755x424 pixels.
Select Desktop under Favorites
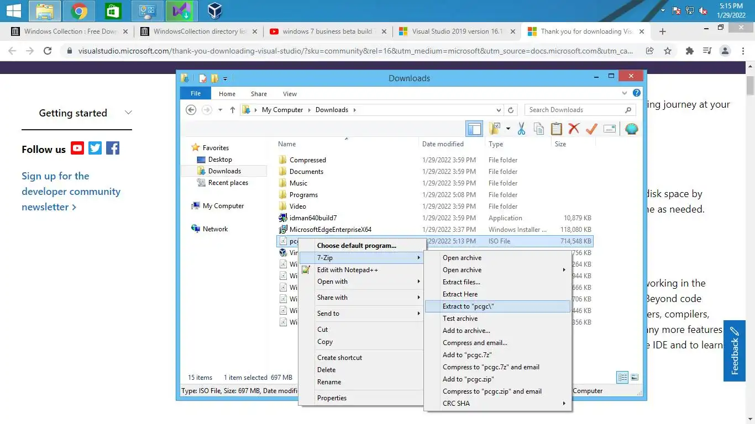(220, 160)
